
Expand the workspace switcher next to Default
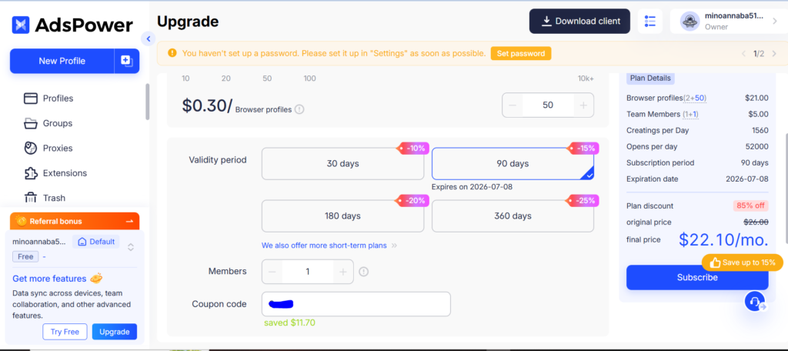tap(131, 247)
